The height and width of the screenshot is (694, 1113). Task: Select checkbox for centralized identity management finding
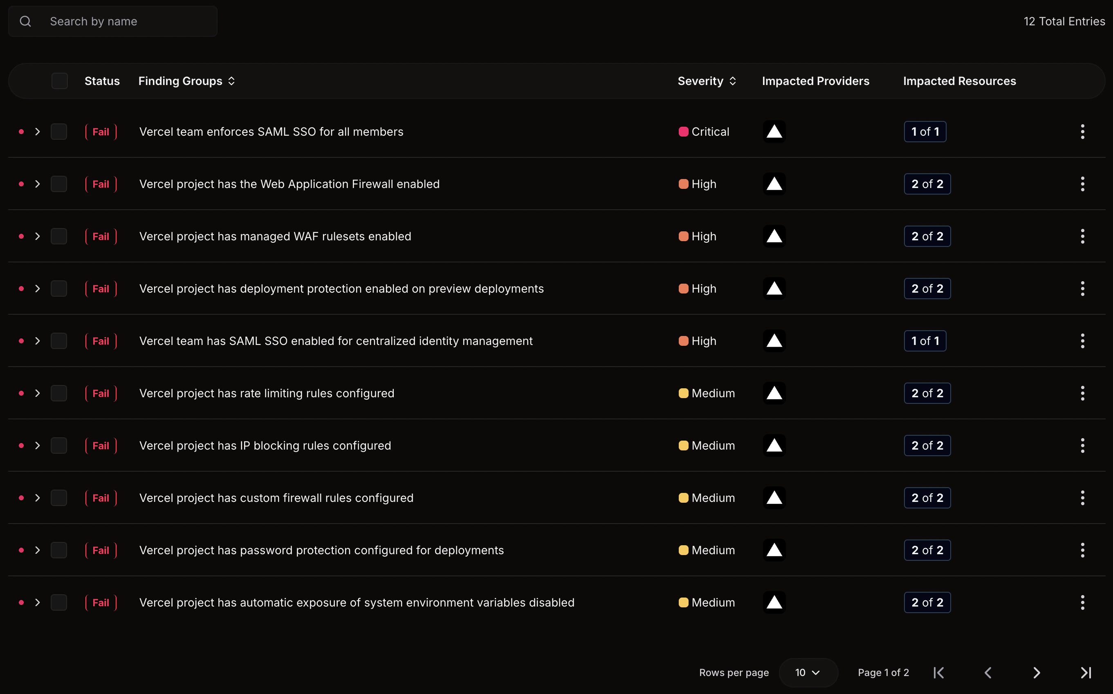click(59, 341)
